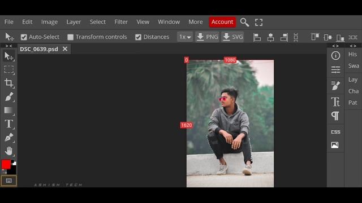Open the Character panel icon
Viewport: 362px width, 203px height.
click(x=335, y=101)
